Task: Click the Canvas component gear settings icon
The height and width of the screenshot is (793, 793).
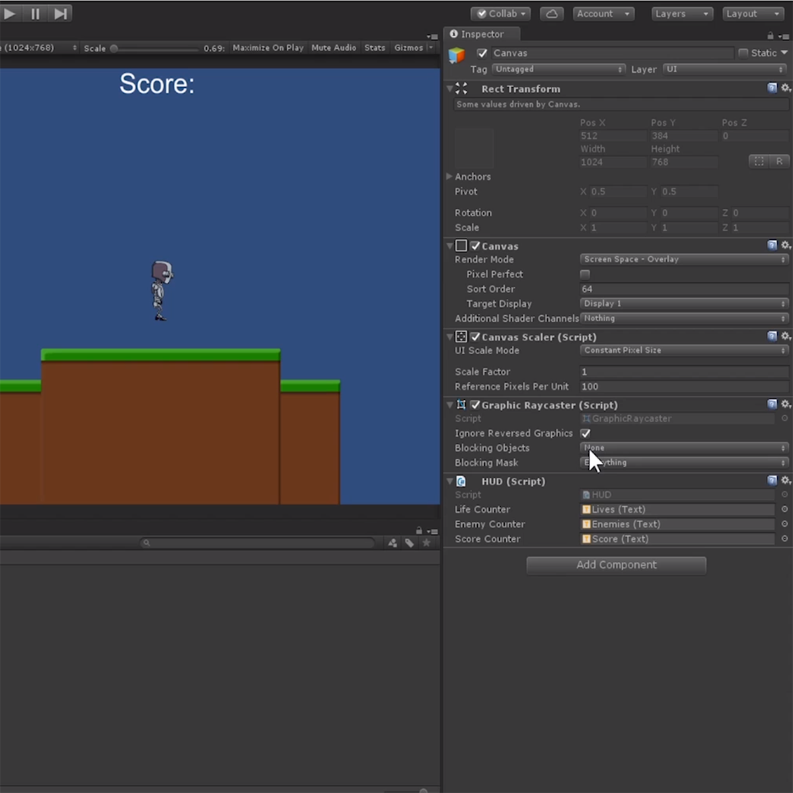Action: [x=785, y=245]
